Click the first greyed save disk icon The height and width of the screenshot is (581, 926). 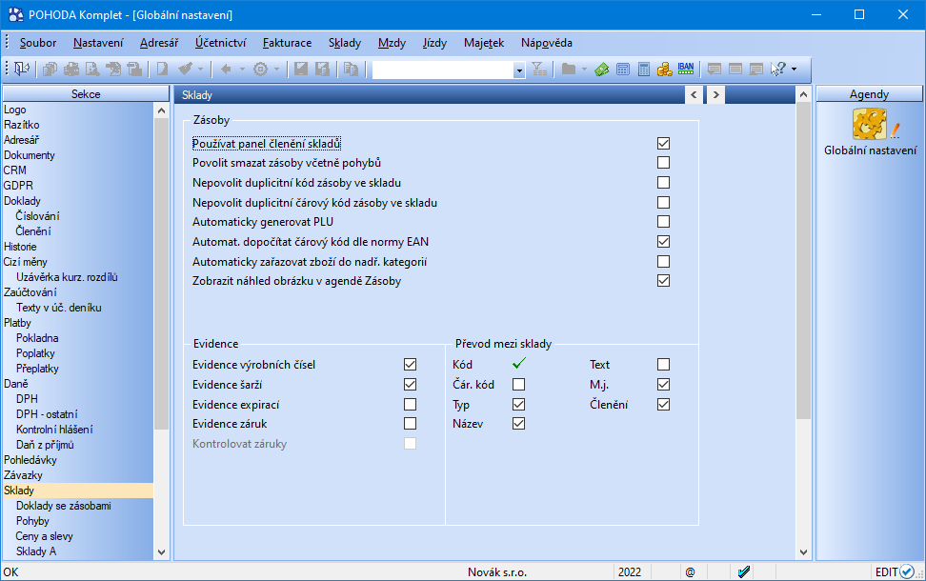(301, 70)
